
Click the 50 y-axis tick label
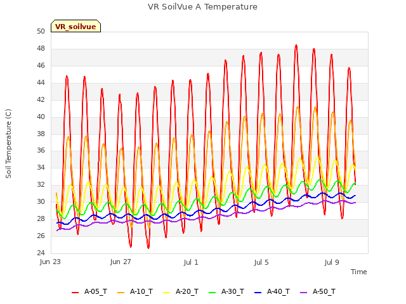click(x=41, y=31)
